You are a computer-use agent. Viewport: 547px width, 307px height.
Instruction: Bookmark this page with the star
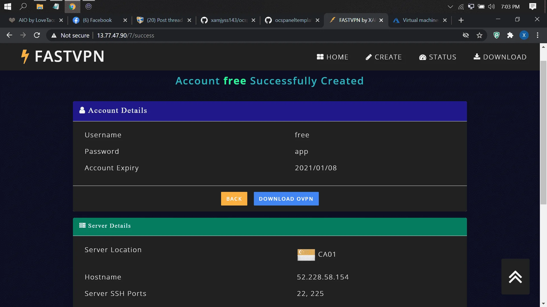(x=479, y=35)
